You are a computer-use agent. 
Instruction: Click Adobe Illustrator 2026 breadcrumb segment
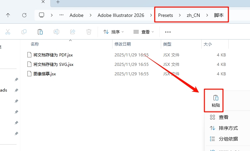121,15
